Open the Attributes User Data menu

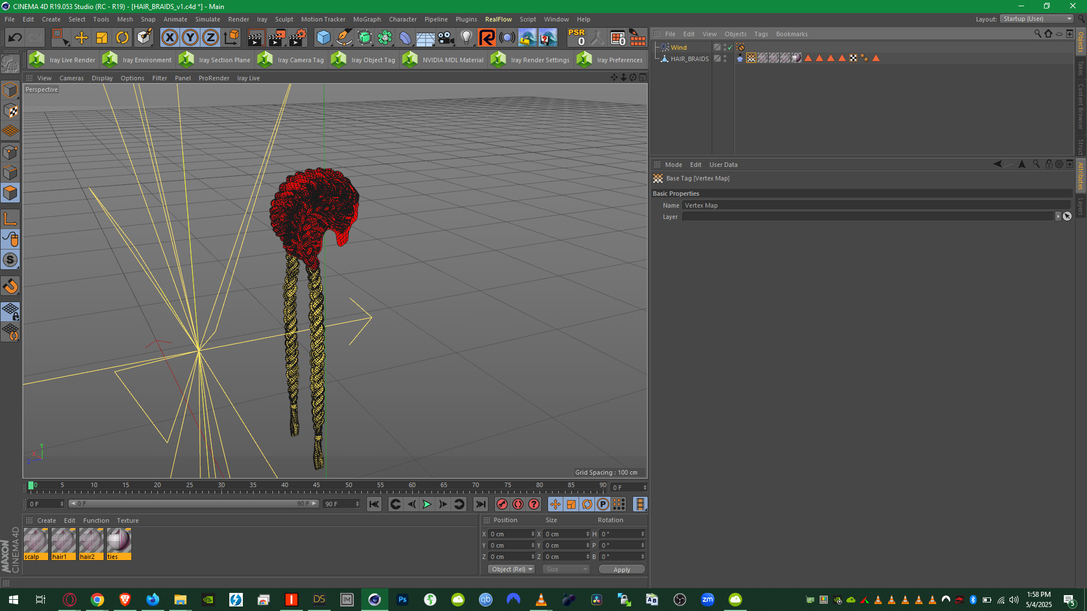pyautogui.click(x=723, y=165)
